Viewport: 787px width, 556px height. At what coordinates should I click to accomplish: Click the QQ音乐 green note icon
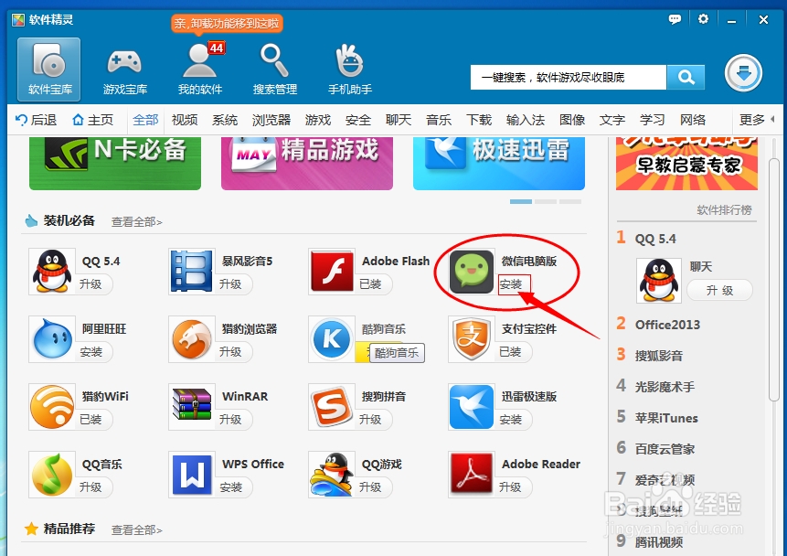click(52, 475)
